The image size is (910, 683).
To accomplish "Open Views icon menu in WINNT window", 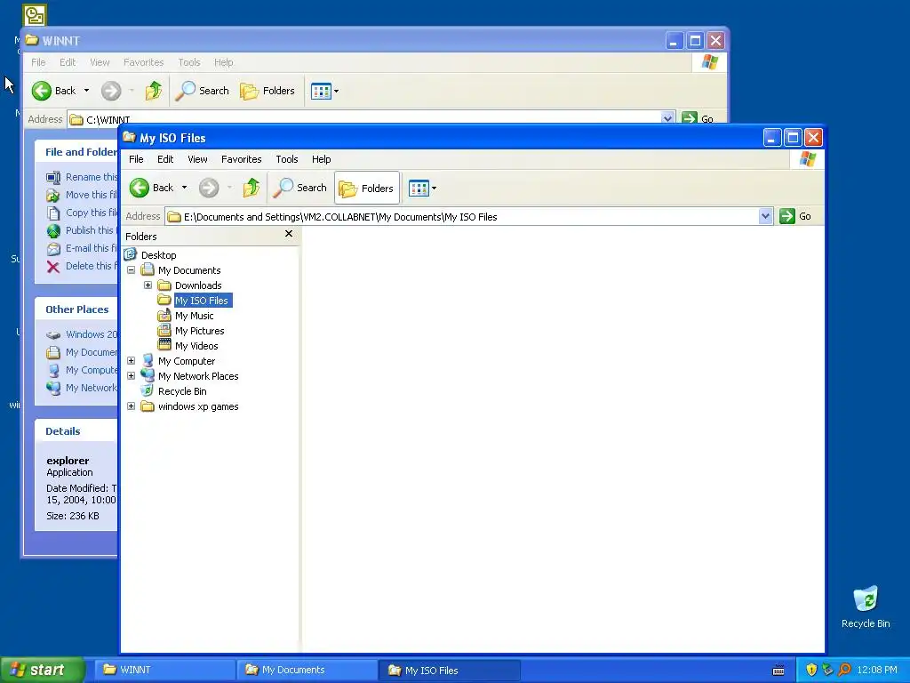I will [320, 91].
